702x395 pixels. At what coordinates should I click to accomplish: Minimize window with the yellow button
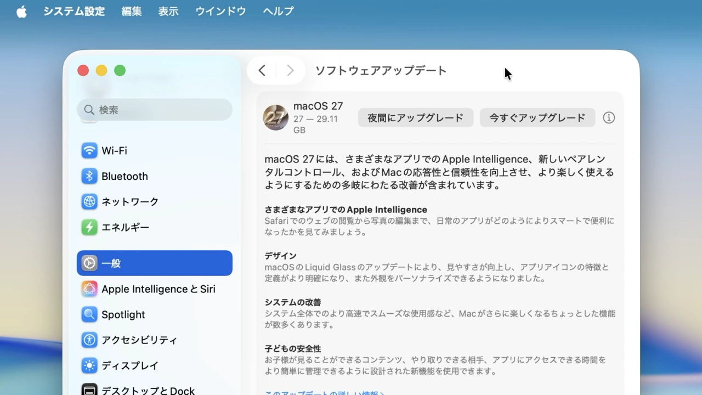pyautogui.click(x=101, y=70)
